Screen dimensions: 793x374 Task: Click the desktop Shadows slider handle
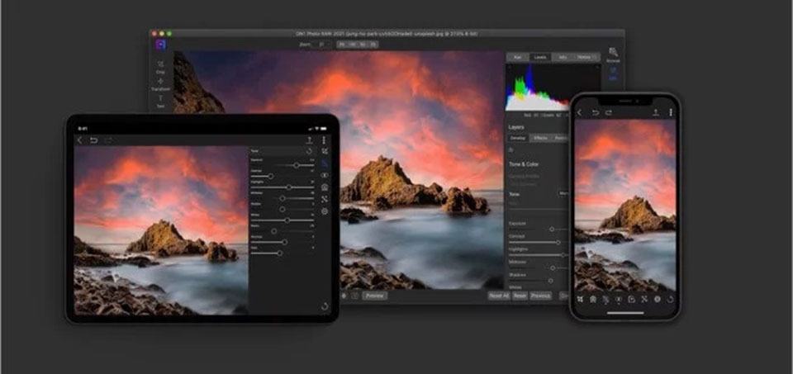pos(550,281)
